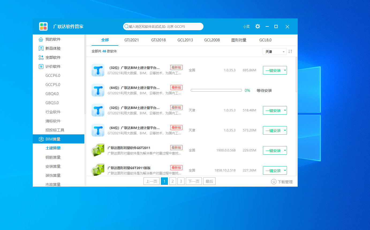Image resolution: width=370 pixels, height=230 pixels.
Task: Click the 最后 page button
Action: coord(209,181)
